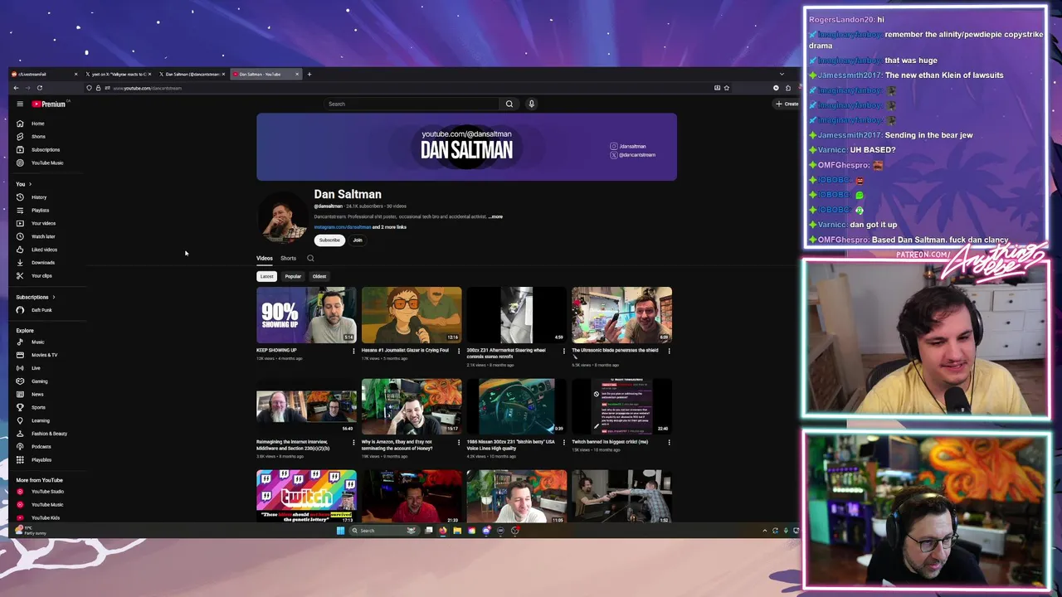1062x597 pixels.
Task: Switch to the yeet on X browser tab
Action: click(119, 75)
